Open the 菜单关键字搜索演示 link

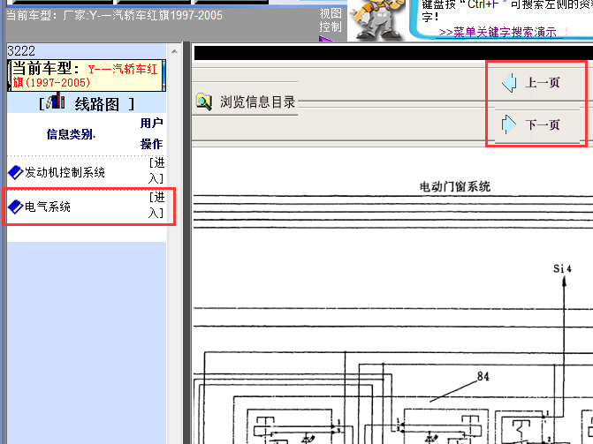(498, 32)
